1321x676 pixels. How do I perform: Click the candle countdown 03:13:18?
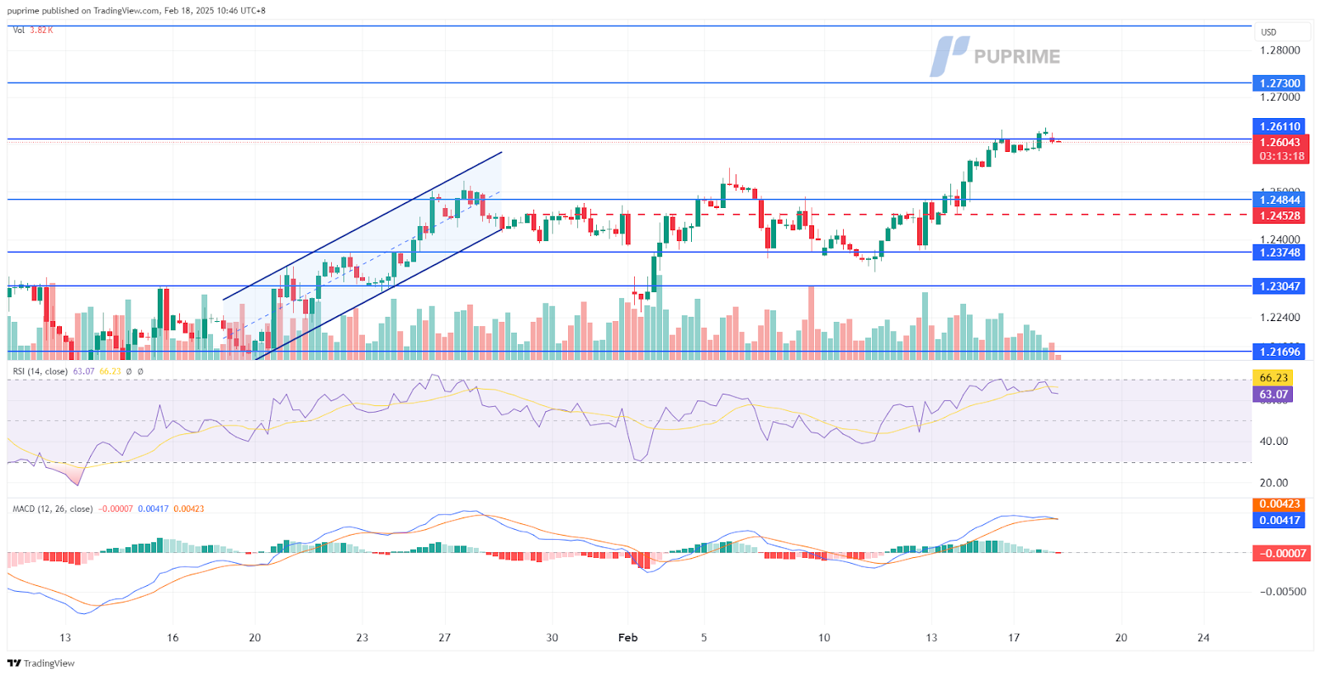click(x=1280, y=156)
